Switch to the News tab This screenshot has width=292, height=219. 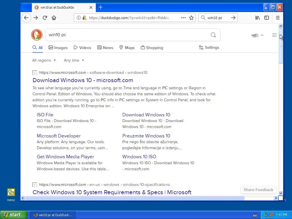[x=105, y=48]
